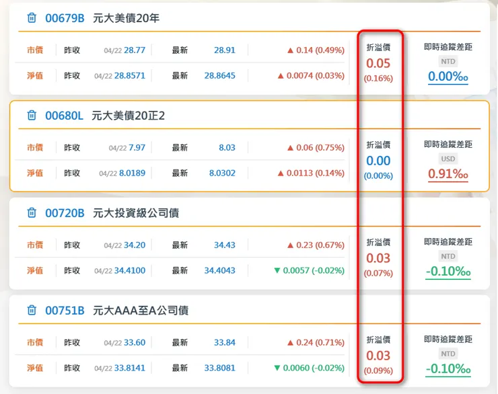
Task: Click 即時追蹤差距 label in 00680L card
Action: click(448, 145)
